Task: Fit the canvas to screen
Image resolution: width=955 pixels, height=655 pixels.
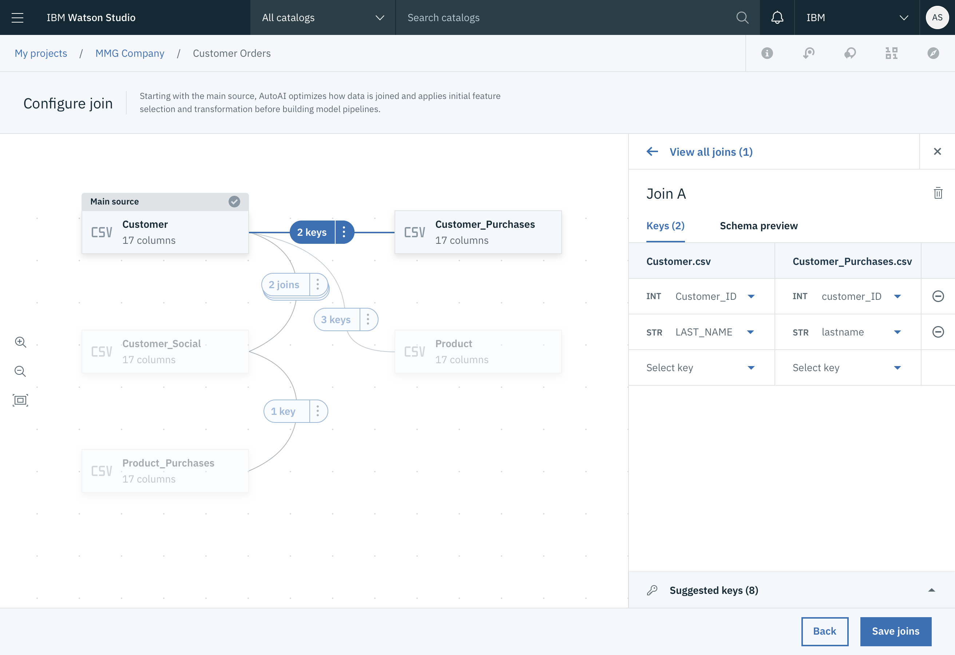Action: pyautogui.click(x=20, y=400)
